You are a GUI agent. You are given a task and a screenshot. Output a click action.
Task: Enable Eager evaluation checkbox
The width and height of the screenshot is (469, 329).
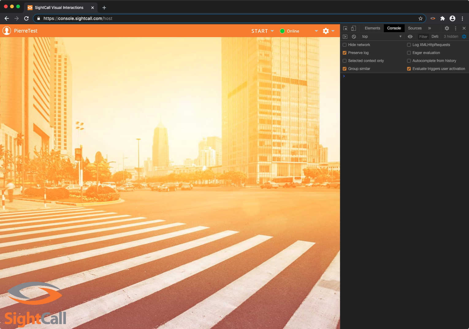click(409, 53)
